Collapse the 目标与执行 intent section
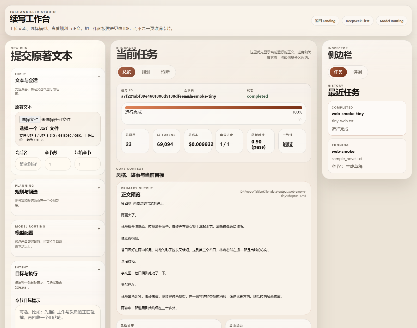 pyautogui.click(x=99, y=269)
